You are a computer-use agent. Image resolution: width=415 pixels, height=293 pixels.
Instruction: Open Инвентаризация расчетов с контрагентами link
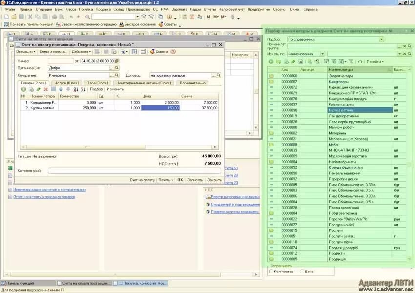coord(49,190)
